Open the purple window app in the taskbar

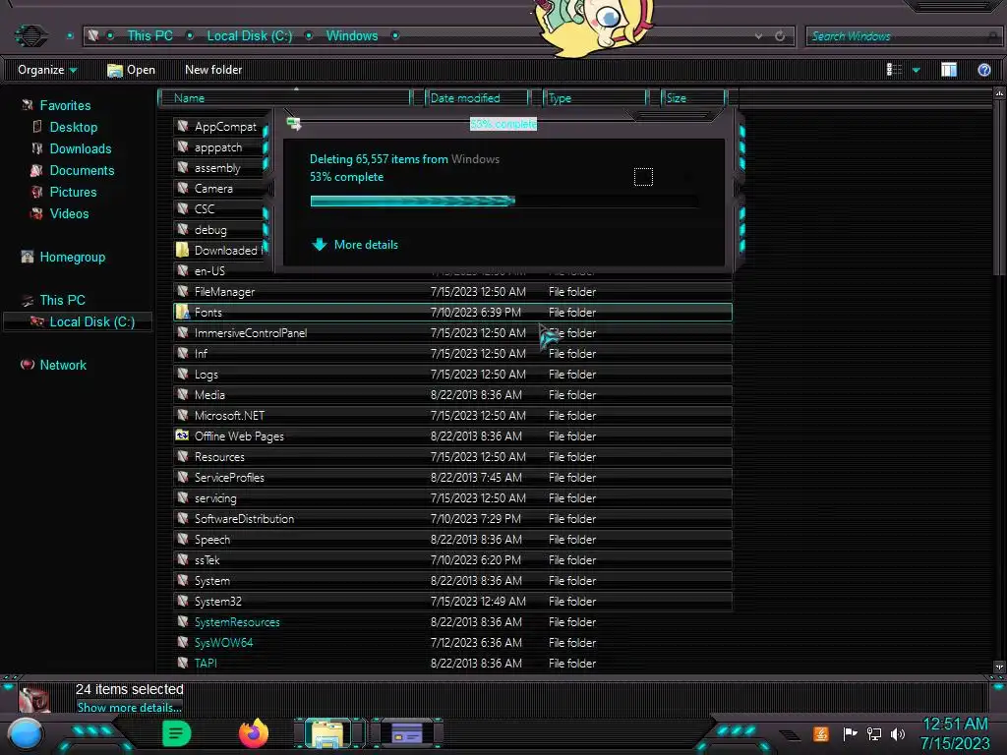[406, 733]
